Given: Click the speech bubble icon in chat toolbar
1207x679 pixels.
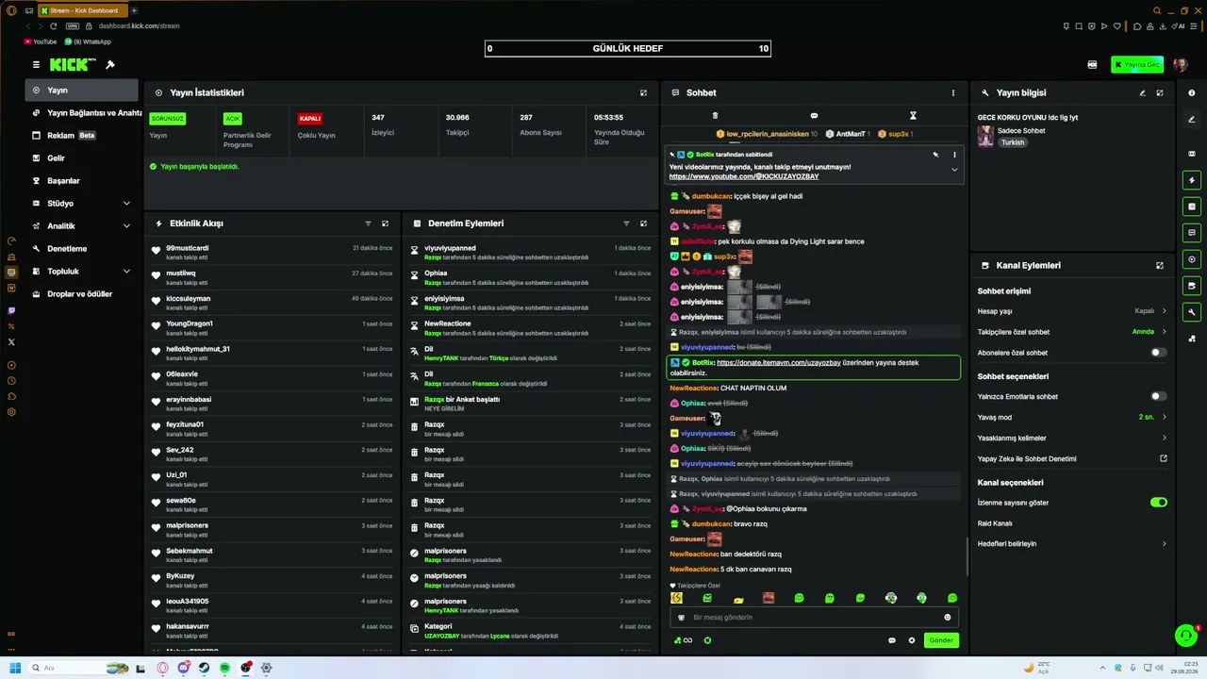Looking at the screenshot, I should click(x=814, y=116).
